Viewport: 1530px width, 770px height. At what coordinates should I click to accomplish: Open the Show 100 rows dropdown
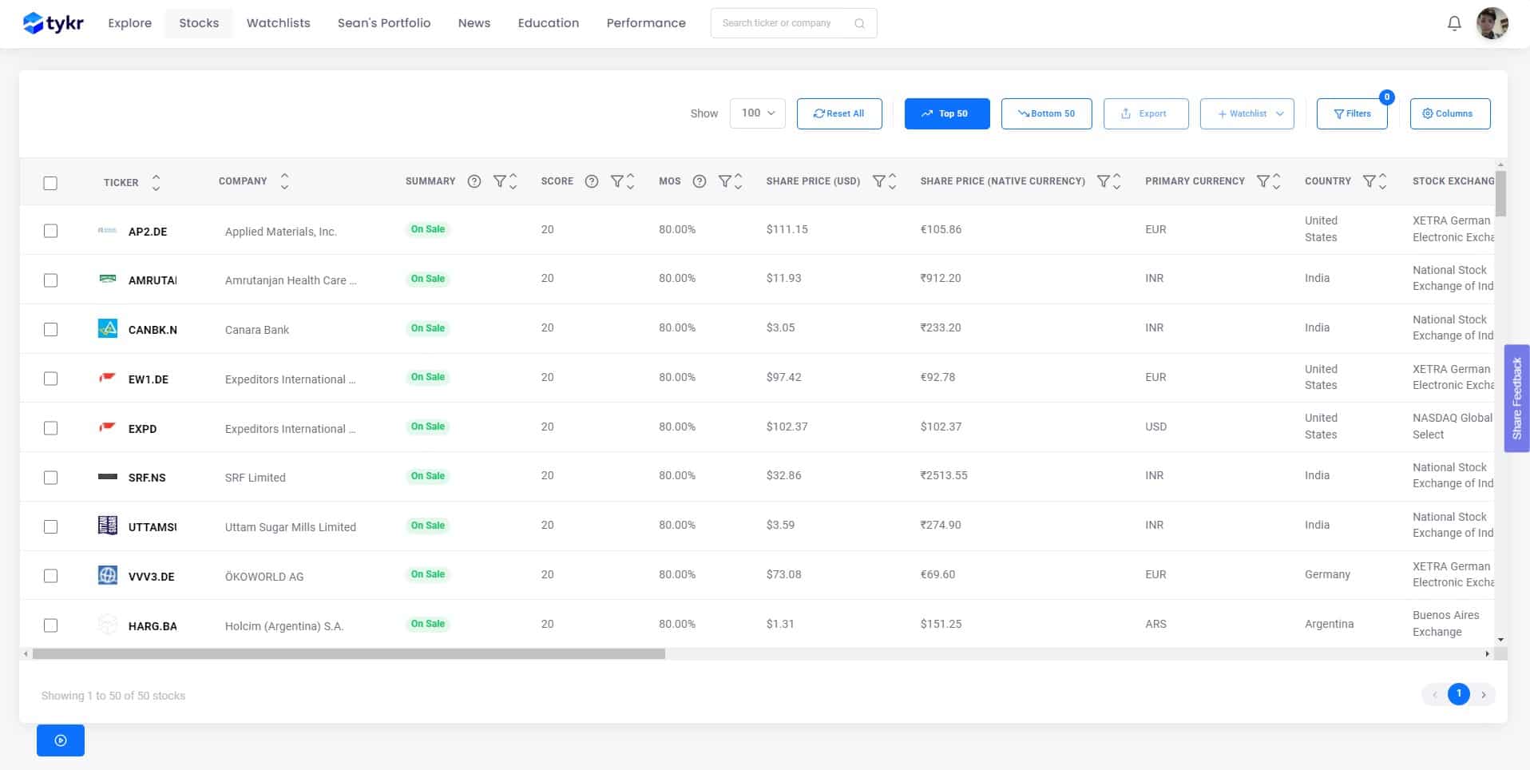pos(758,113)
